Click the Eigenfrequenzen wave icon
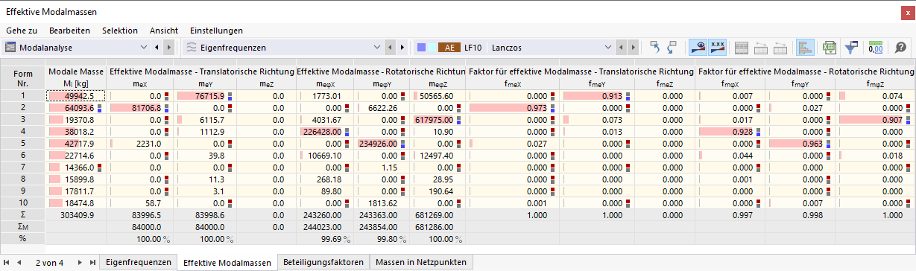This screenshot has height=271, width=916. point(192,47)
